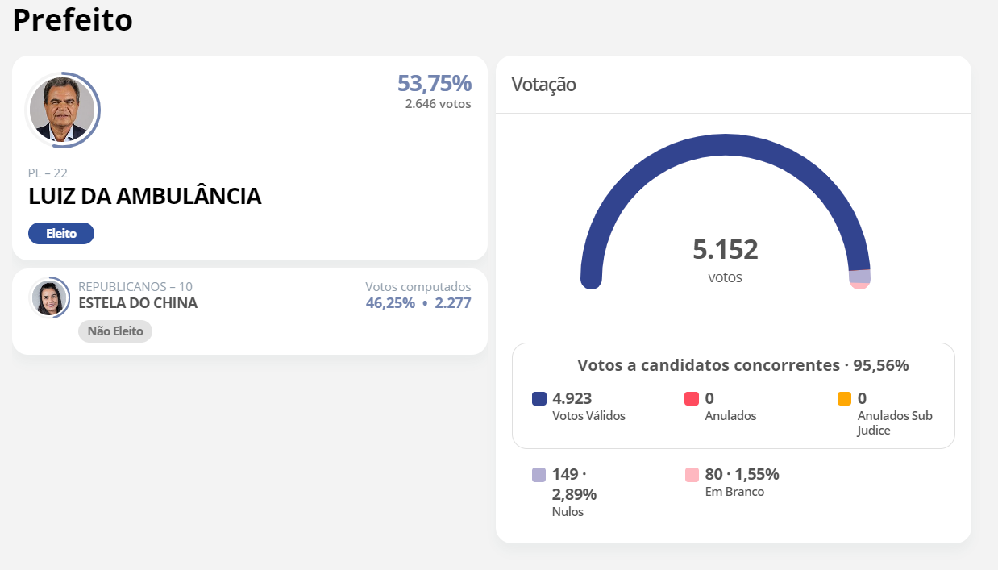Screen dimensions: 998x570
Task: Click Estela do China's candidate photo
Action: [49, 297]
